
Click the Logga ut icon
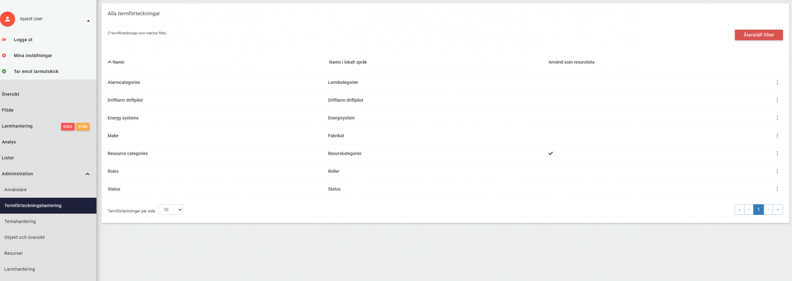pos(4,39)
